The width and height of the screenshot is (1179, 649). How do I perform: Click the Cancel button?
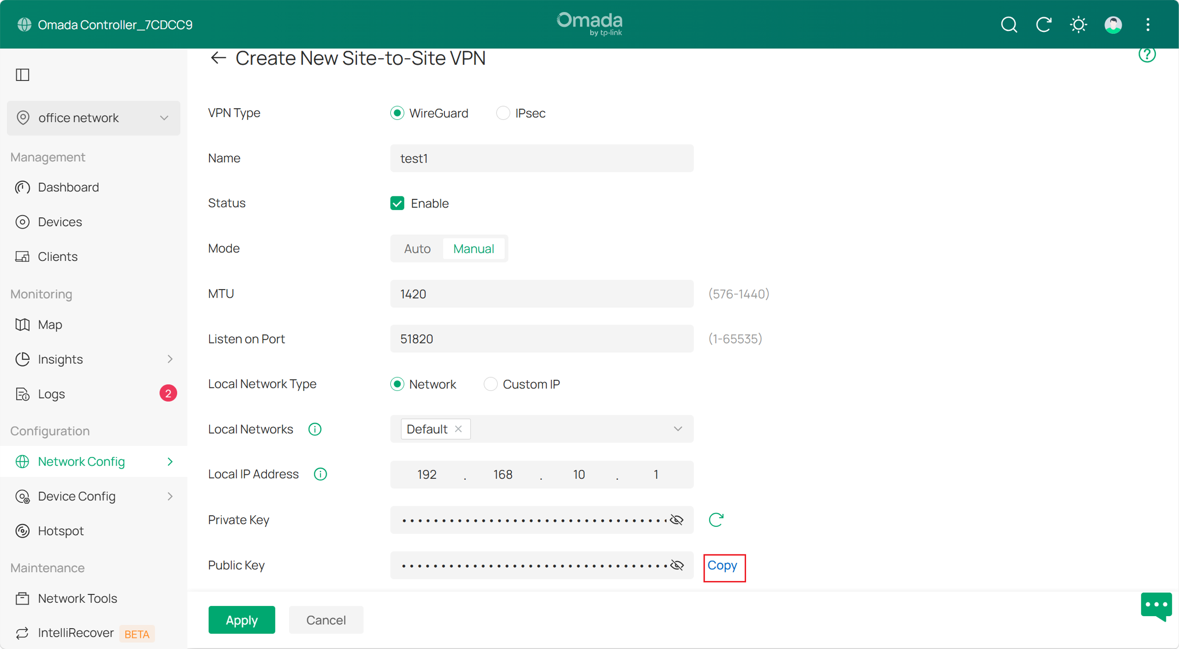point(326,620)
